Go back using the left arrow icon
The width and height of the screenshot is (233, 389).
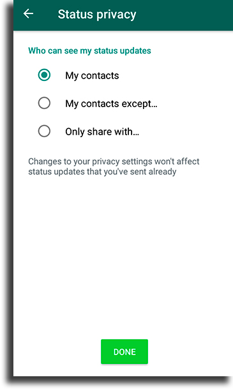(x=28, y=13)
